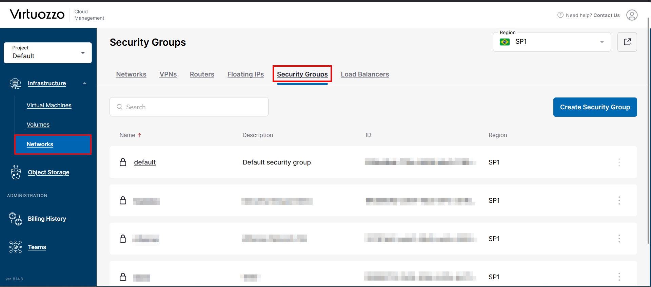The height and width of the screenshot is (287, 651).
Task: Click the lock icon of default group
Action: (x=123, y=162)
